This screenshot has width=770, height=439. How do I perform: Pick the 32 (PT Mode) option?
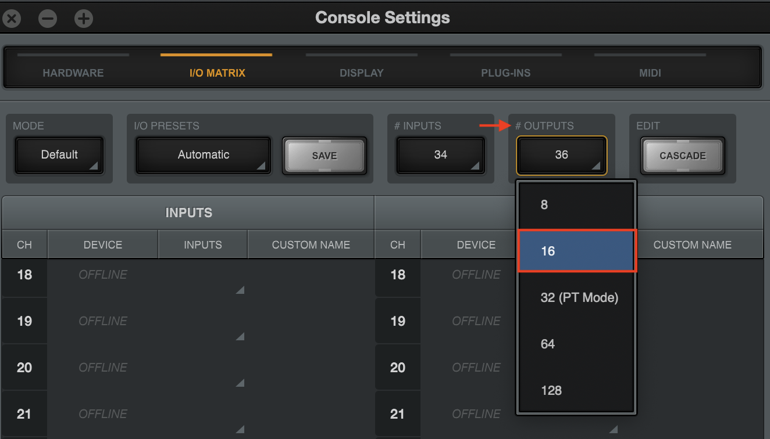click(x=576, y=297)
